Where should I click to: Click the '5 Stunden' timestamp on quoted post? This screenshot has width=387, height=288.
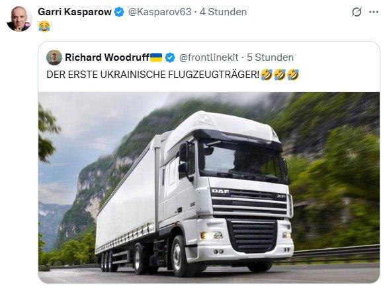click(x=270, y=57)
